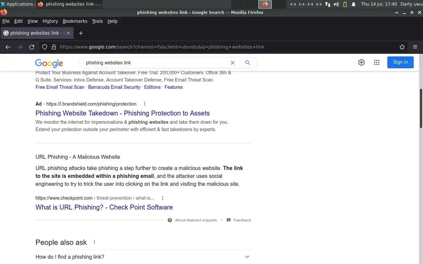The width and height of the screenshot is (423, 264).
Task: Open a new tab with the plus icon
Action: (81, 33)
